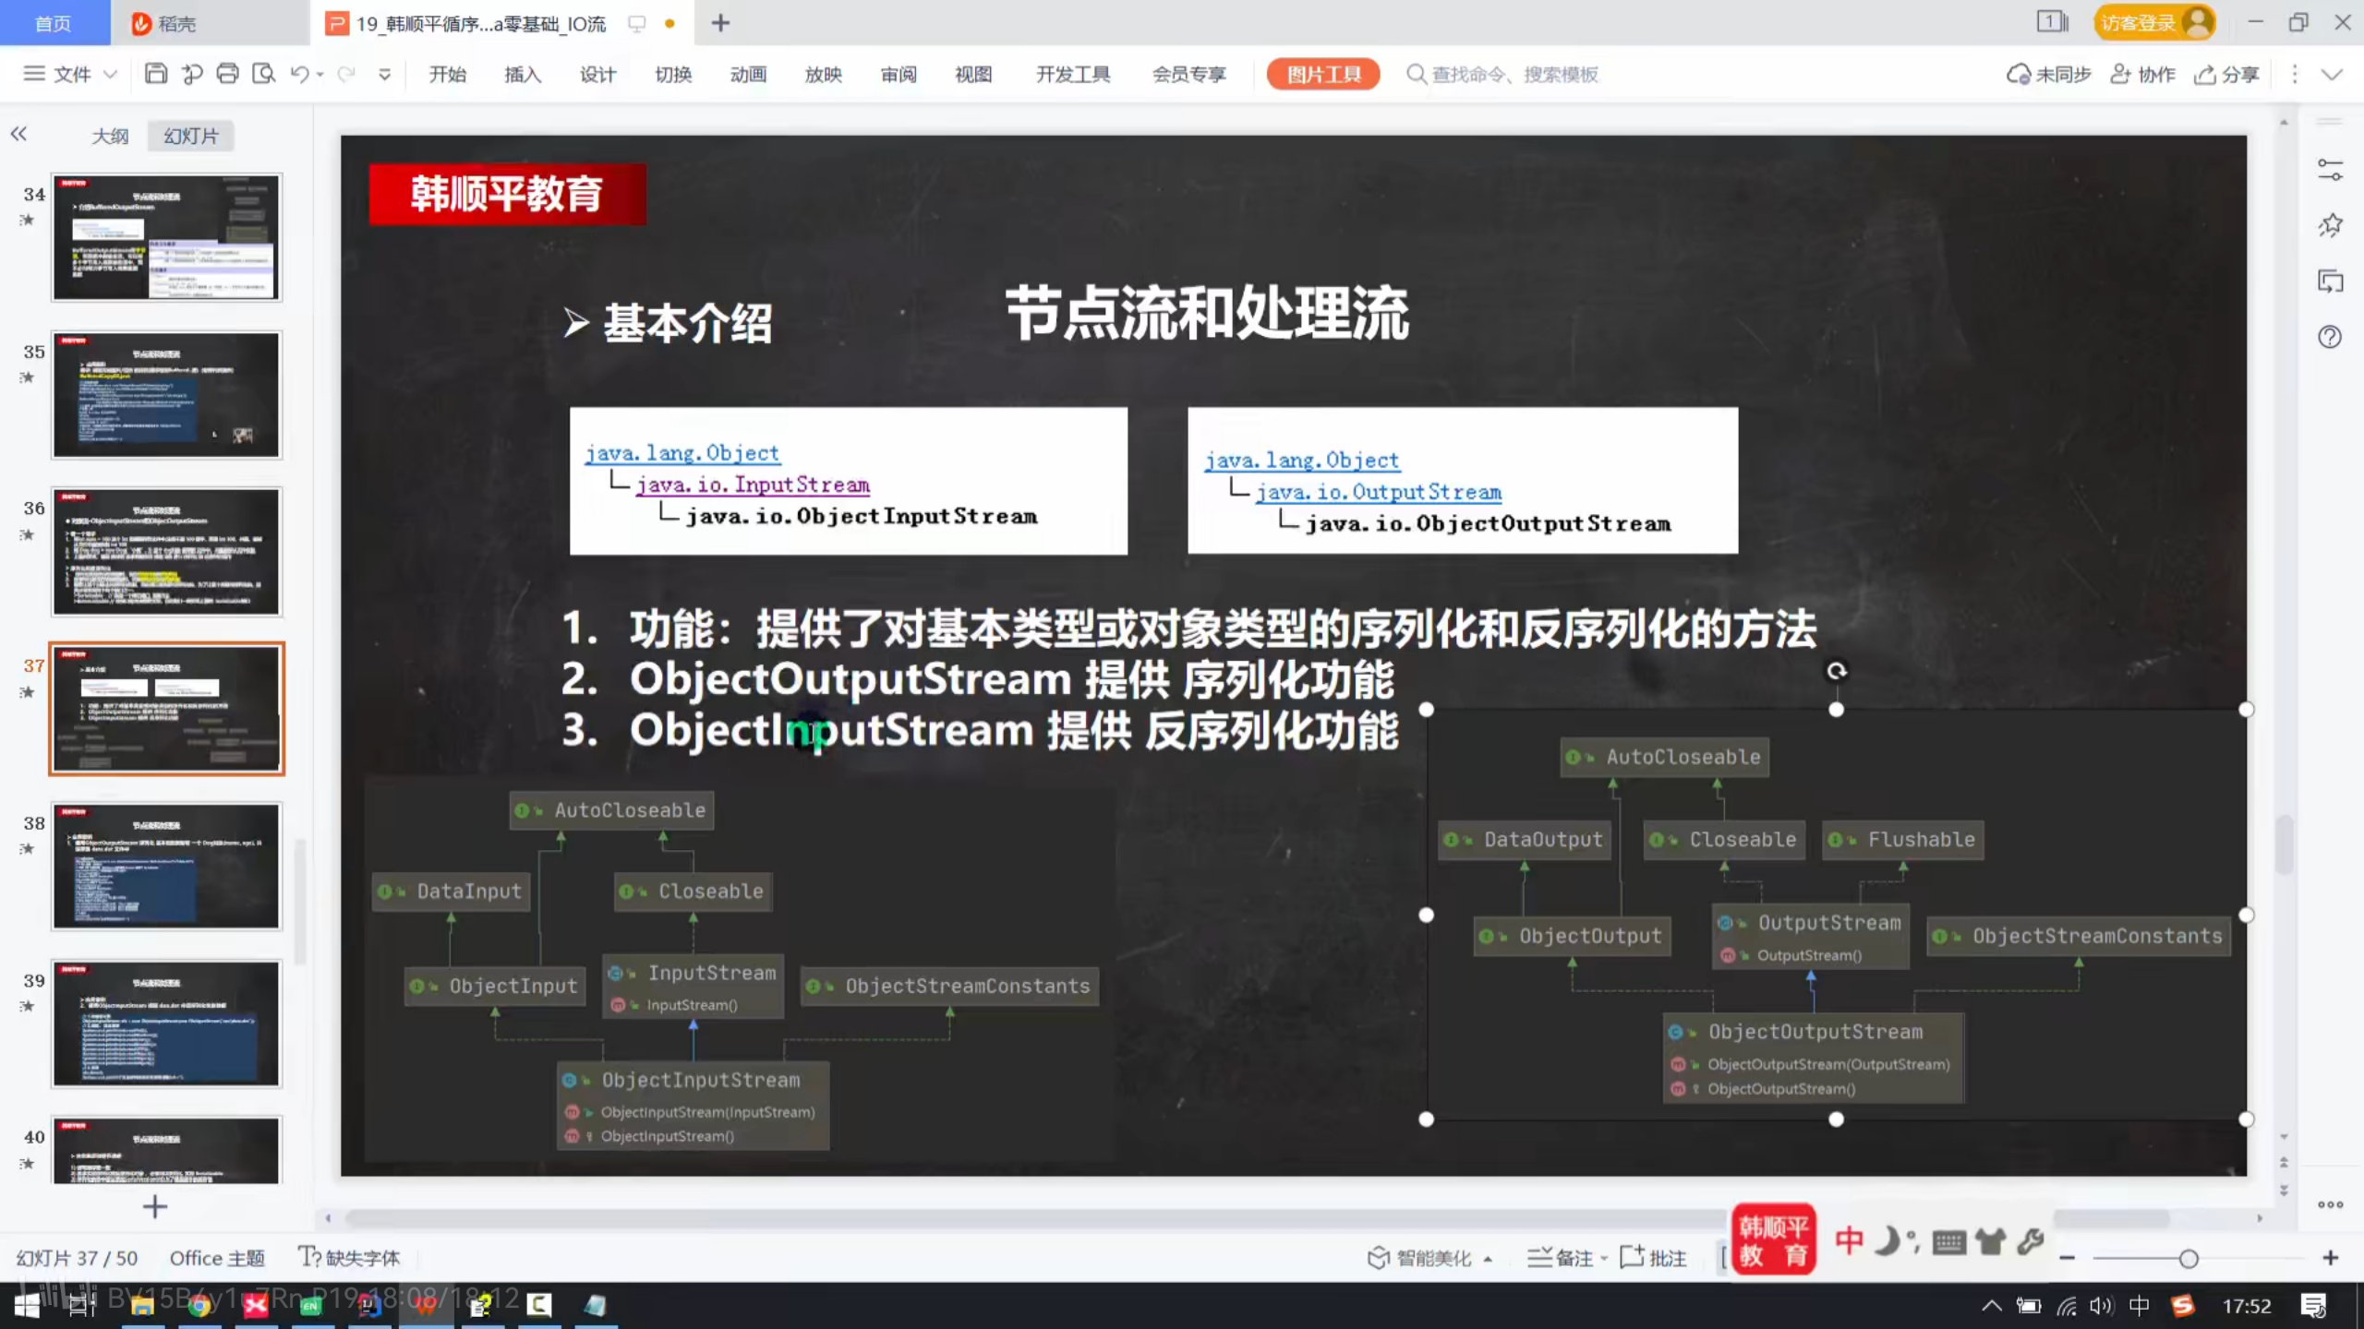2364x1329 pixels.
Task: Click the wrench settings icon near zoom controls
Action: pyautogui.click(x=2030, y=1241)
